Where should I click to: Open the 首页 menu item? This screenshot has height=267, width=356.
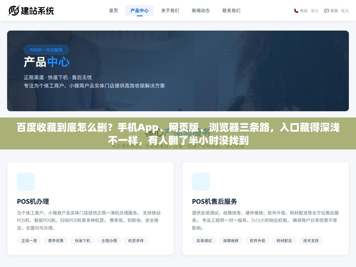click(x=114, y=10)
